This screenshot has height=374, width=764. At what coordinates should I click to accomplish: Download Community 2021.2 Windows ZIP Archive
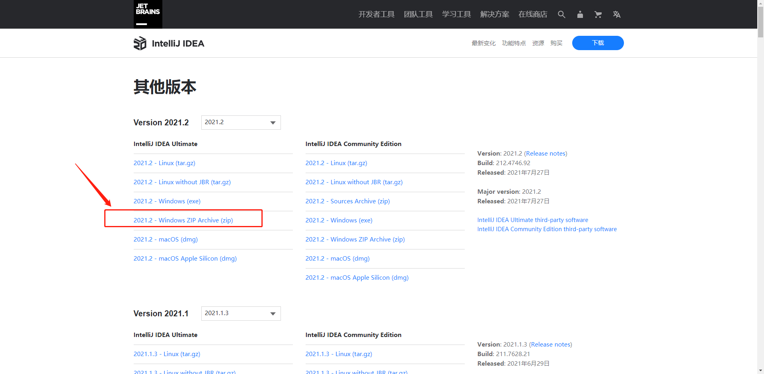[x=355, y=240]
